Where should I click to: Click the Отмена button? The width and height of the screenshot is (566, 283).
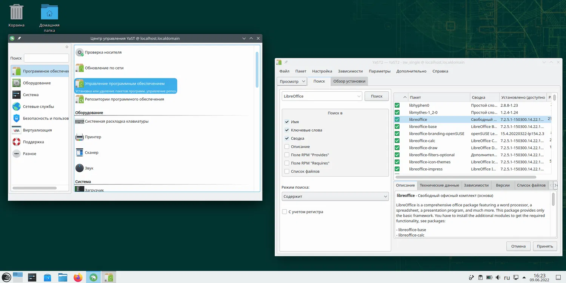pyautogui.click(x=518, y=246)
